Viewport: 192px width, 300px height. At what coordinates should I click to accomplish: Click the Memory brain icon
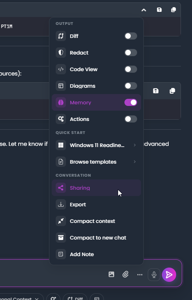pos(61,102)
